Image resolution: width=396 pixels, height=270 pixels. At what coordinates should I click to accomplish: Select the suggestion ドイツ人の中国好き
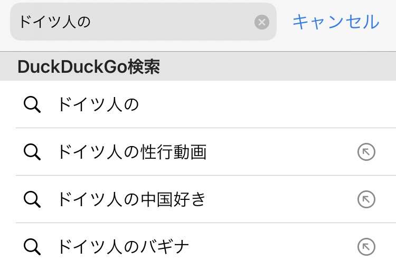pos(132,199)
